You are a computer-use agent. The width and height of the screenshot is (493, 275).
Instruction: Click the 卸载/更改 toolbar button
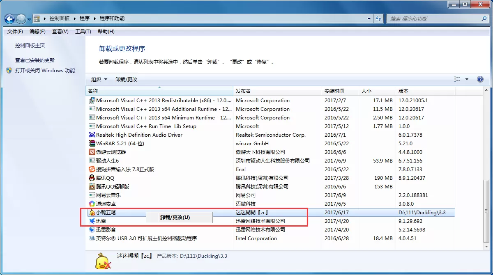click(126, 79)
